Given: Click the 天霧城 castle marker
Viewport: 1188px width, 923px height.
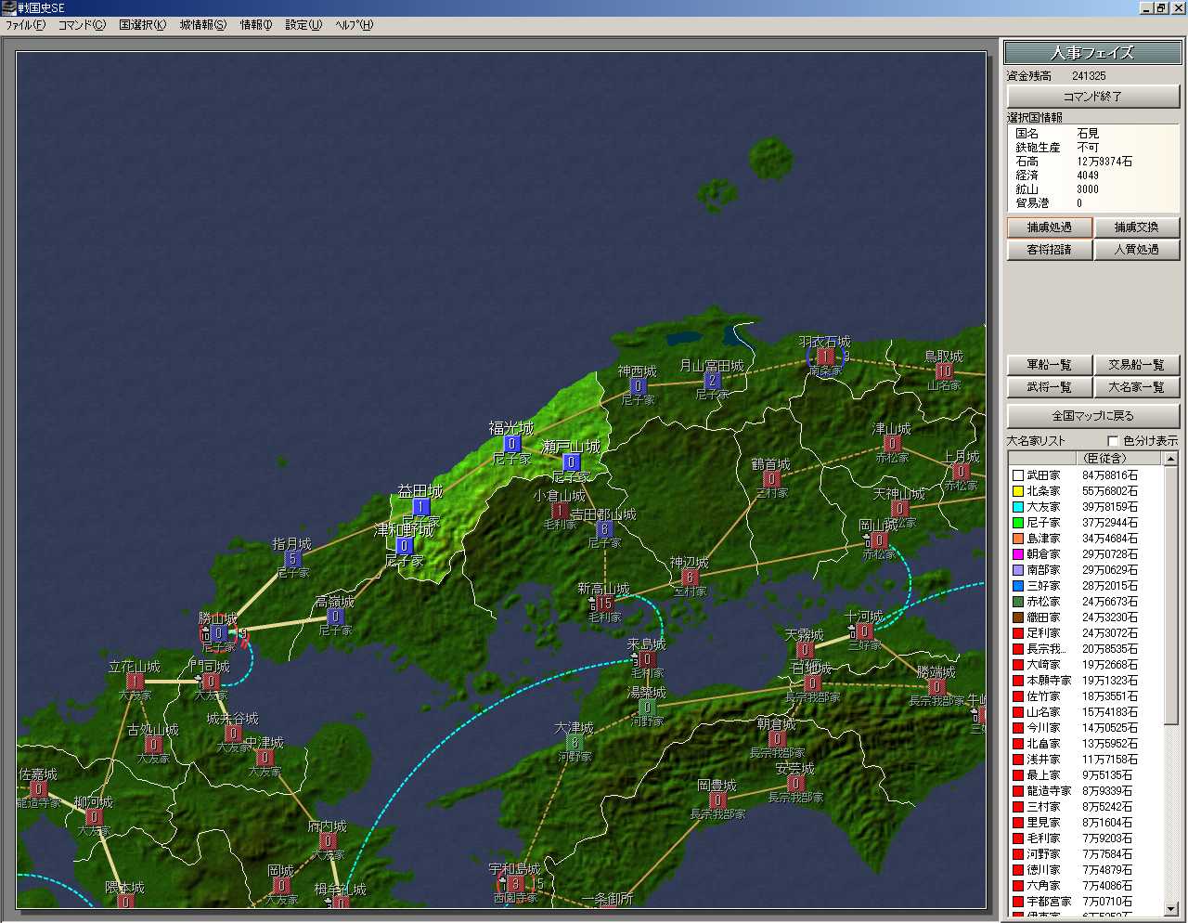Looking at the screenshot, I should (x=805, y=650).
